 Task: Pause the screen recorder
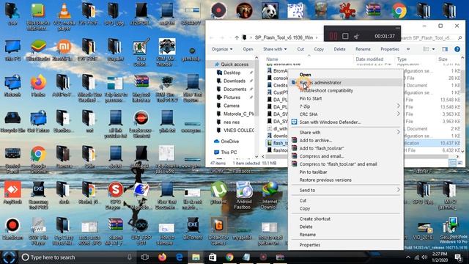(333, 36)
